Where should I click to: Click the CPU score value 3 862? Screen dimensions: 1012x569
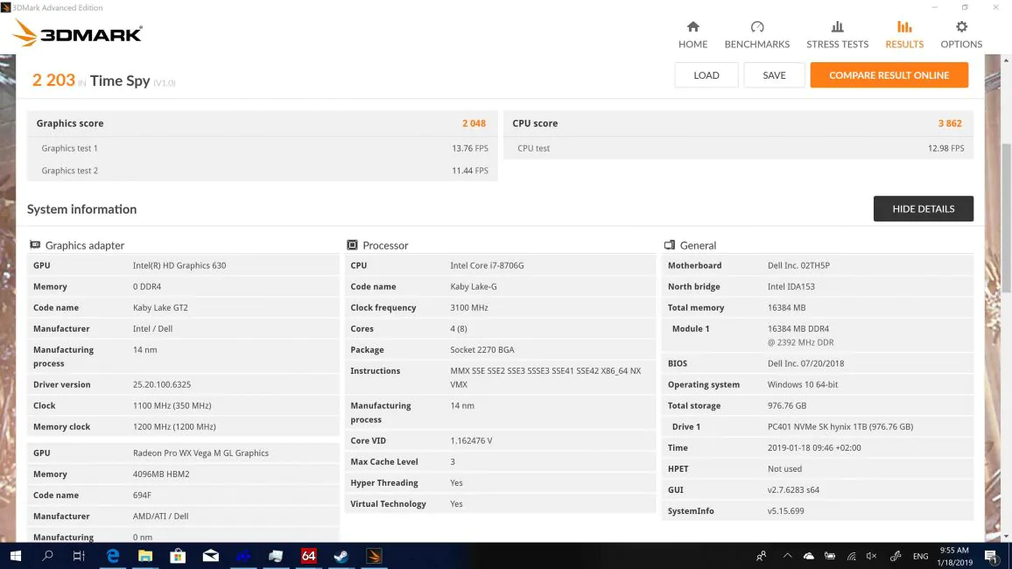tap(949, 123)
